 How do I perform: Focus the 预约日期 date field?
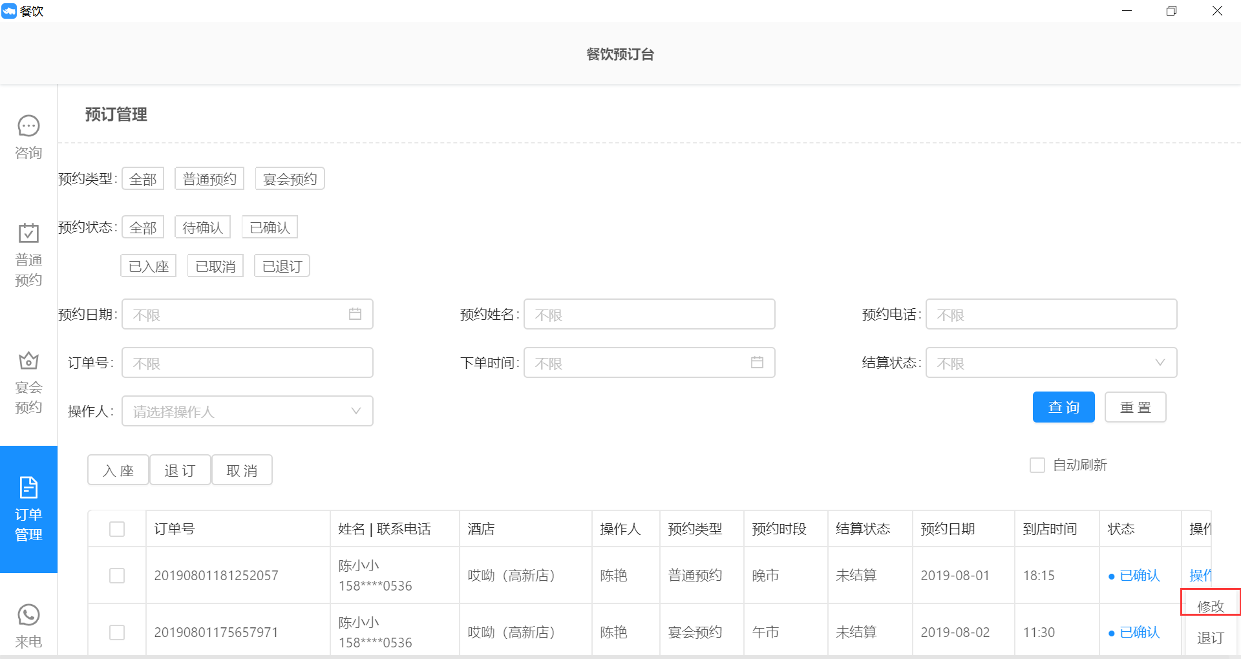pyautogui.click(x=248, y=314)
